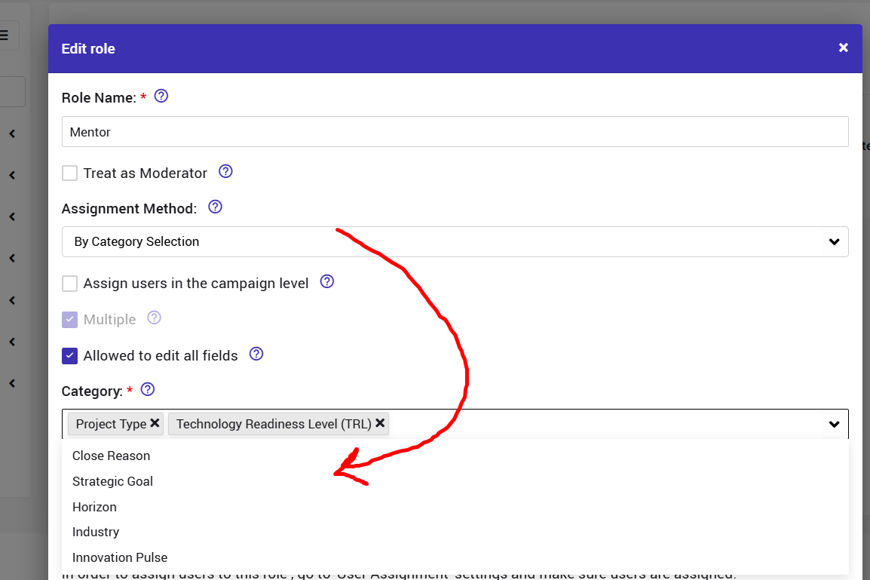This screenshot has width=870, height=580.
Task: Select Close Reason from category list
Action: tap(455, 456)
